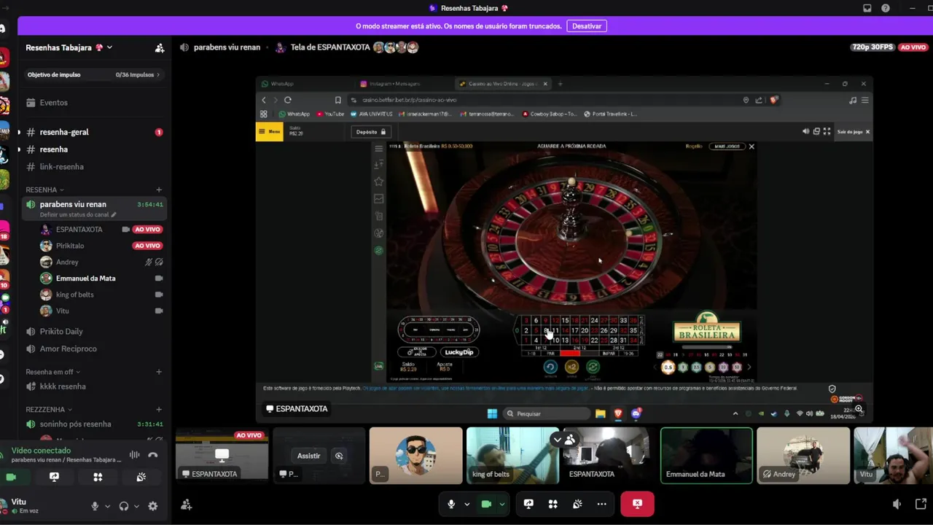The image size is (933, 525).
Task: Click ESPANTAXOTA in the voice user list
Action: tap(79, 230)
